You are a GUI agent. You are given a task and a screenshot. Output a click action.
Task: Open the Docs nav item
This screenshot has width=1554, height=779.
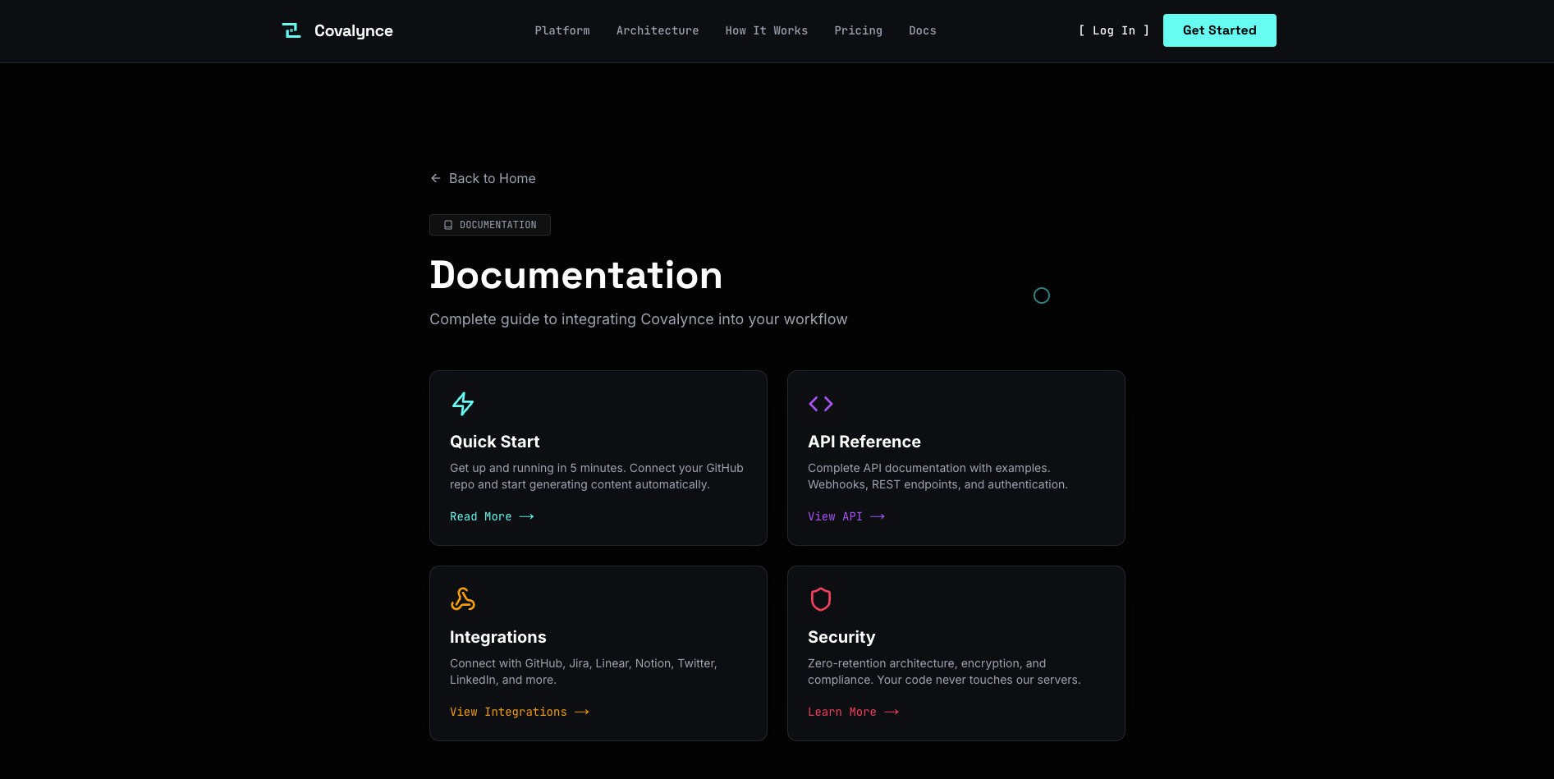coord(923,30)
